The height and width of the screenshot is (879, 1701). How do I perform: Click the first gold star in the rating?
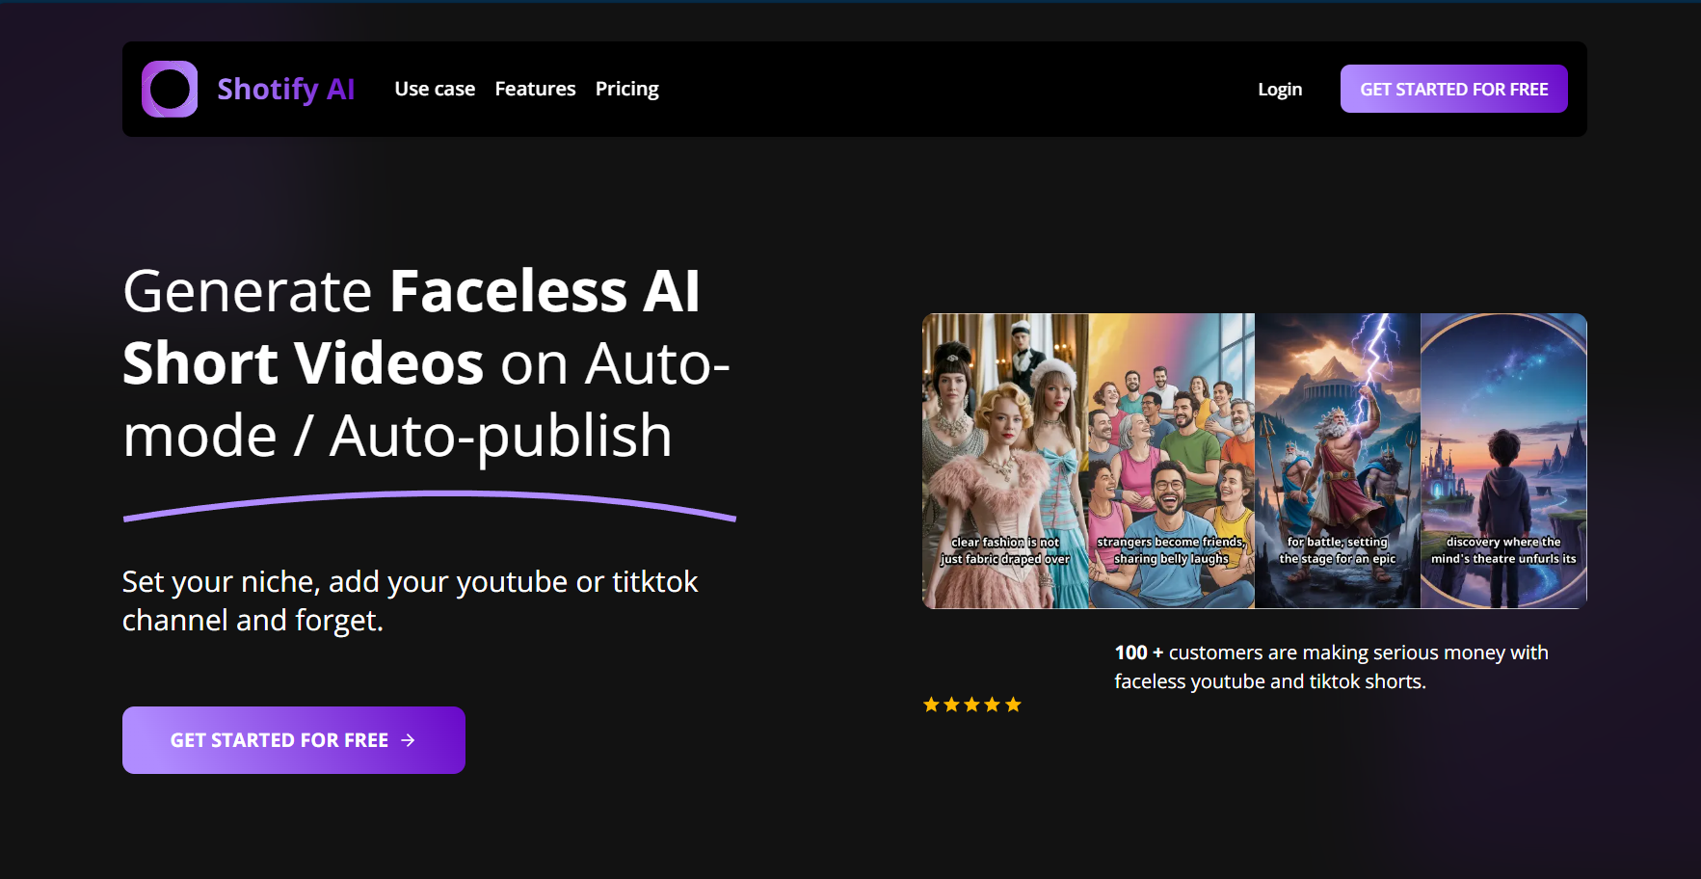point(931,704)
